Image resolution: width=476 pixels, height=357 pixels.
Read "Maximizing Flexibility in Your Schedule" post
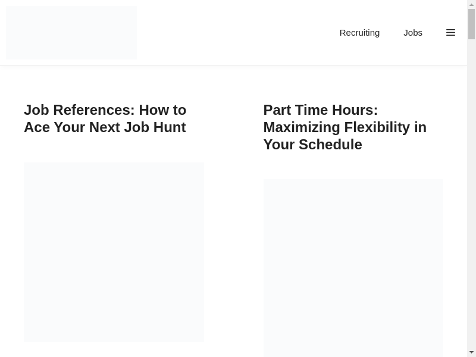click(x=345, y=136)
